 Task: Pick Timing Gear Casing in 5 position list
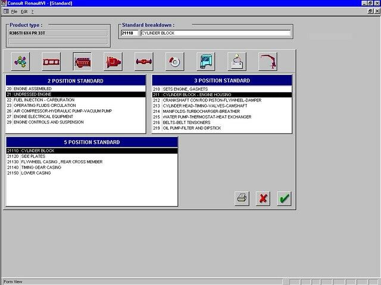pyautogui.click(x=41, y=167)
